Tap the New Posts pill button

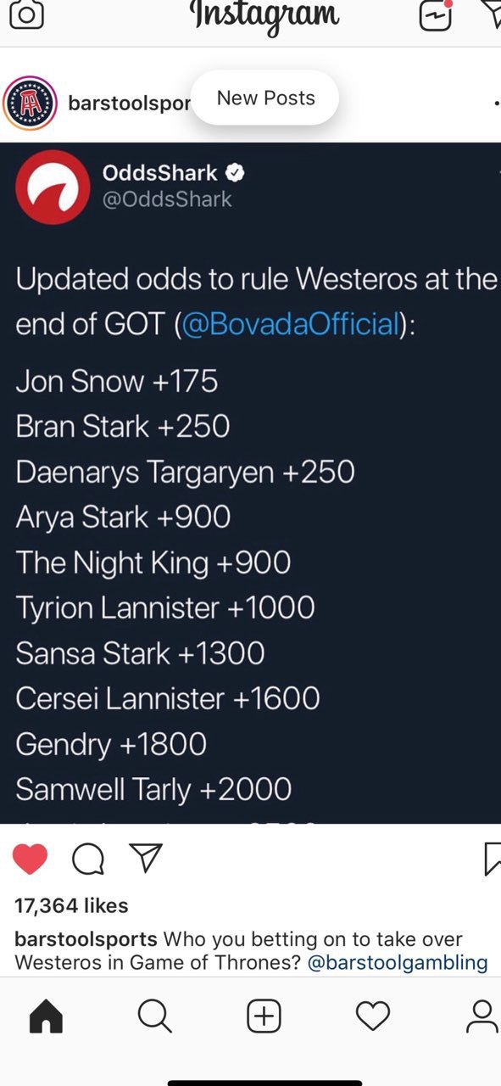(x=265, y=98)
